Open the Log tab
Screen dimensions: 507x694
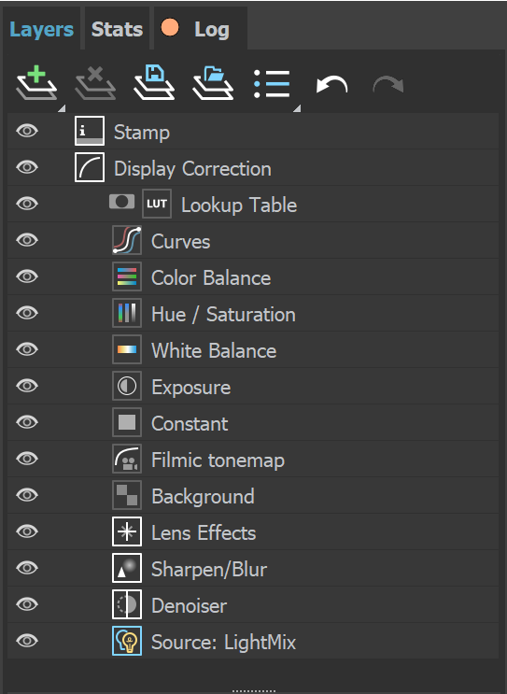[201, 30]
